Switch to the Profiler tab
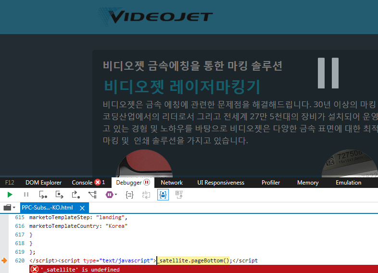The height and width of the screenshot is (273, 378). (271, 183)
